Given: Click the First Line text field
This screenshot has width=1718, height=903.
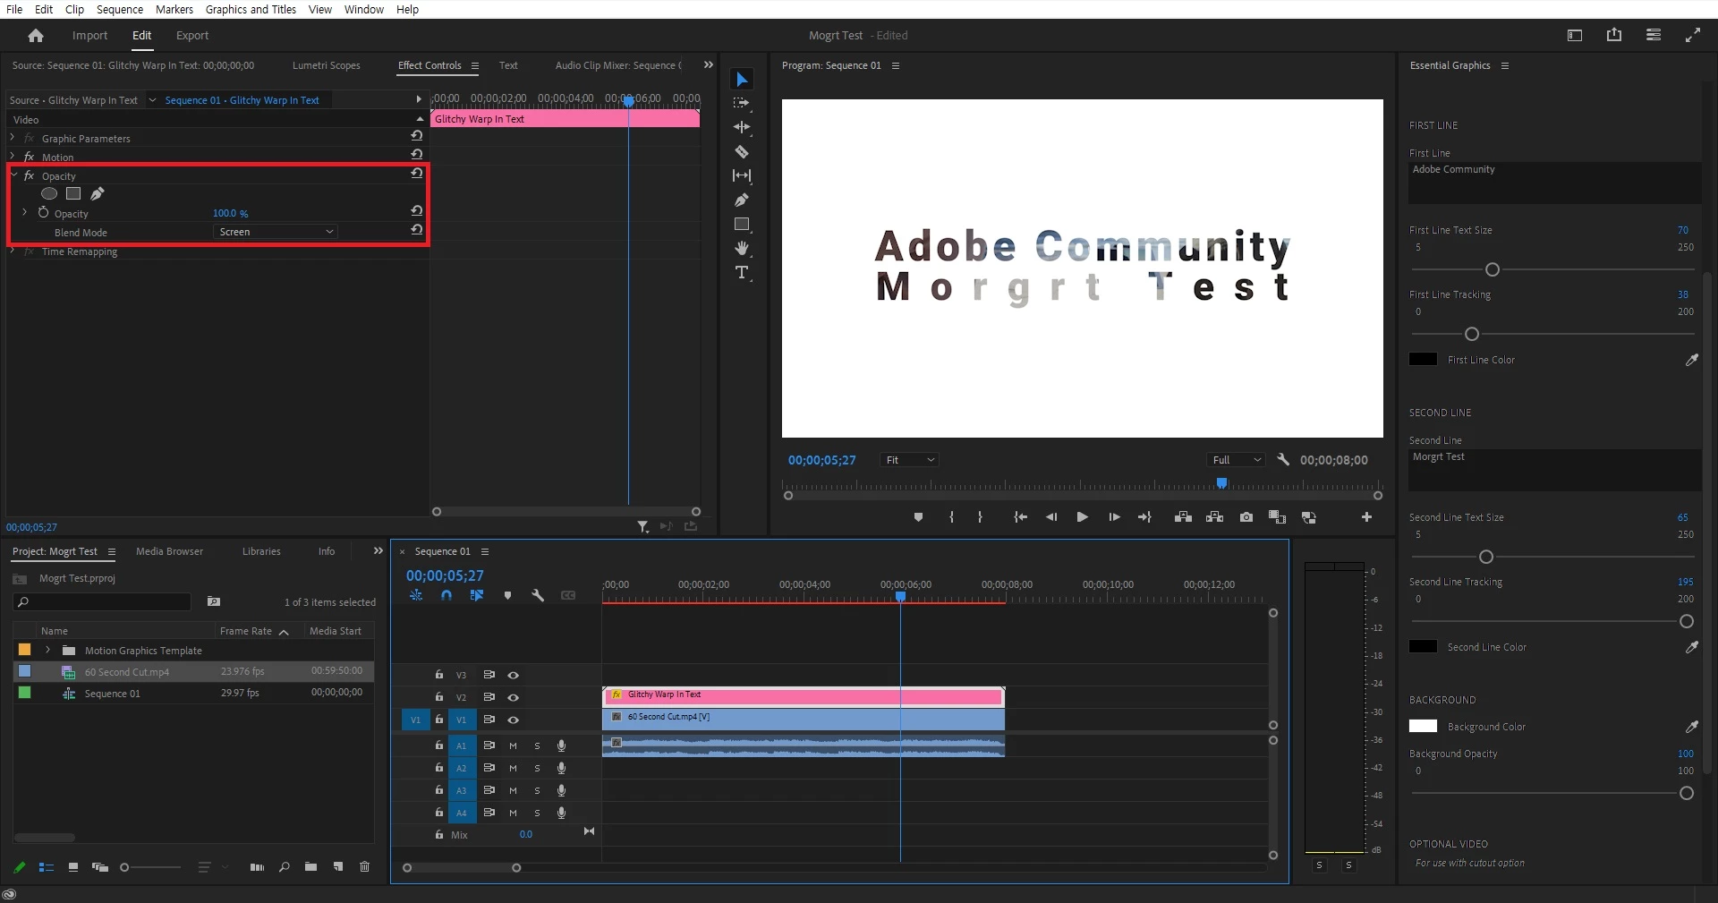Looking at the screenshot, I should [1554, 183].
